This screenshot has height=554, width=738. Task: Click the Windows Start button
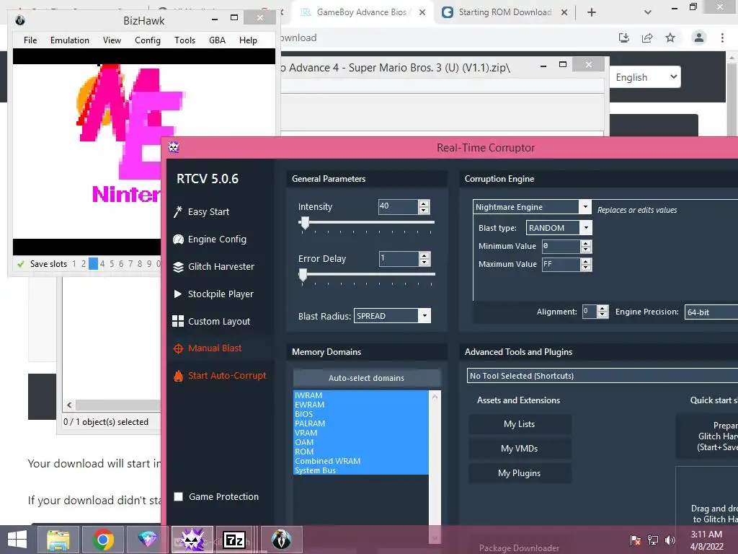point(17,540)
